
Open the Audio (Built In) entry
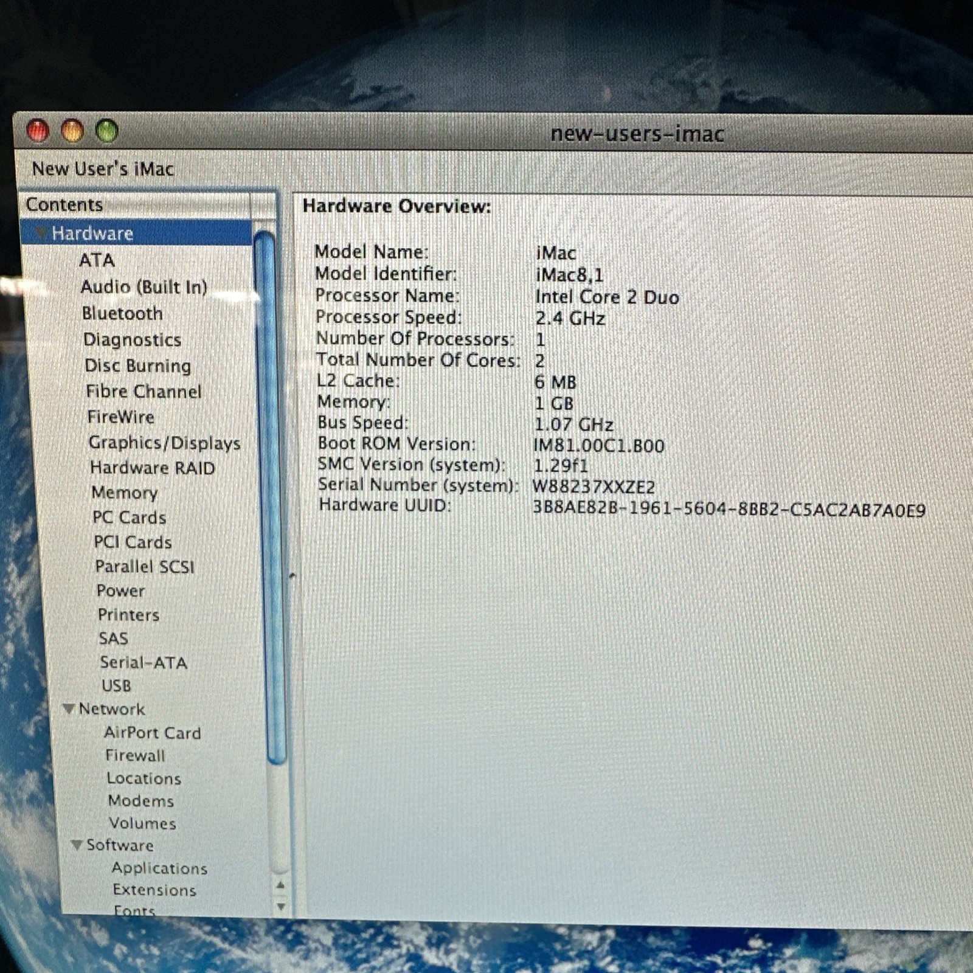(144, 287)
